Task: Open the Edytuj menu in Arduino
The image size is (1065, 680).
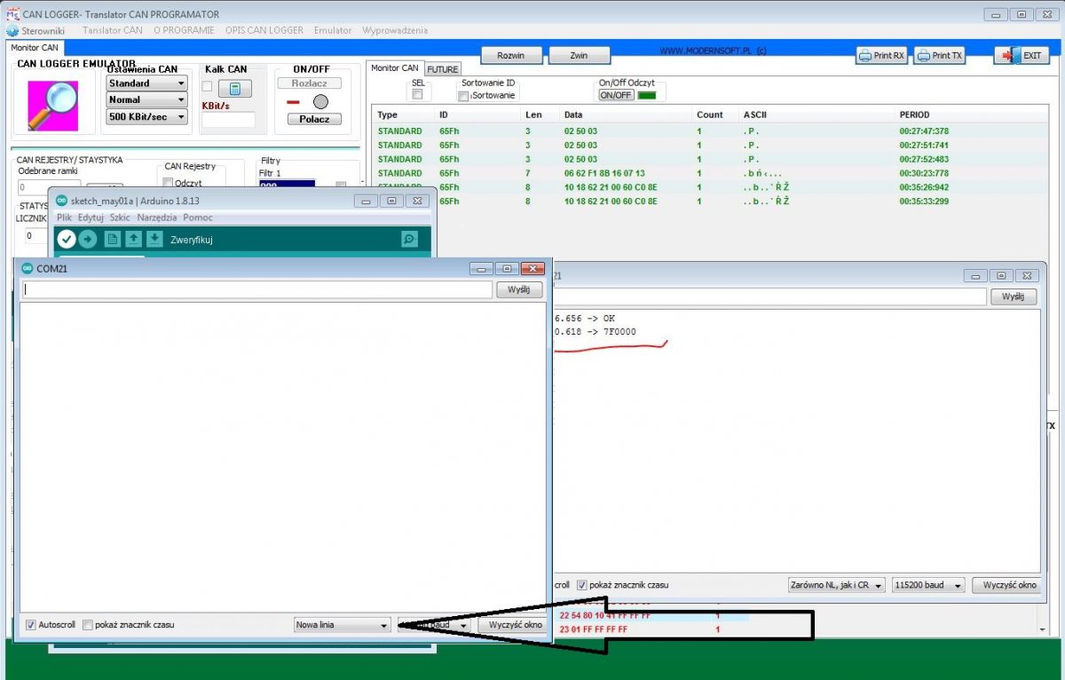Action: point(91,217)
